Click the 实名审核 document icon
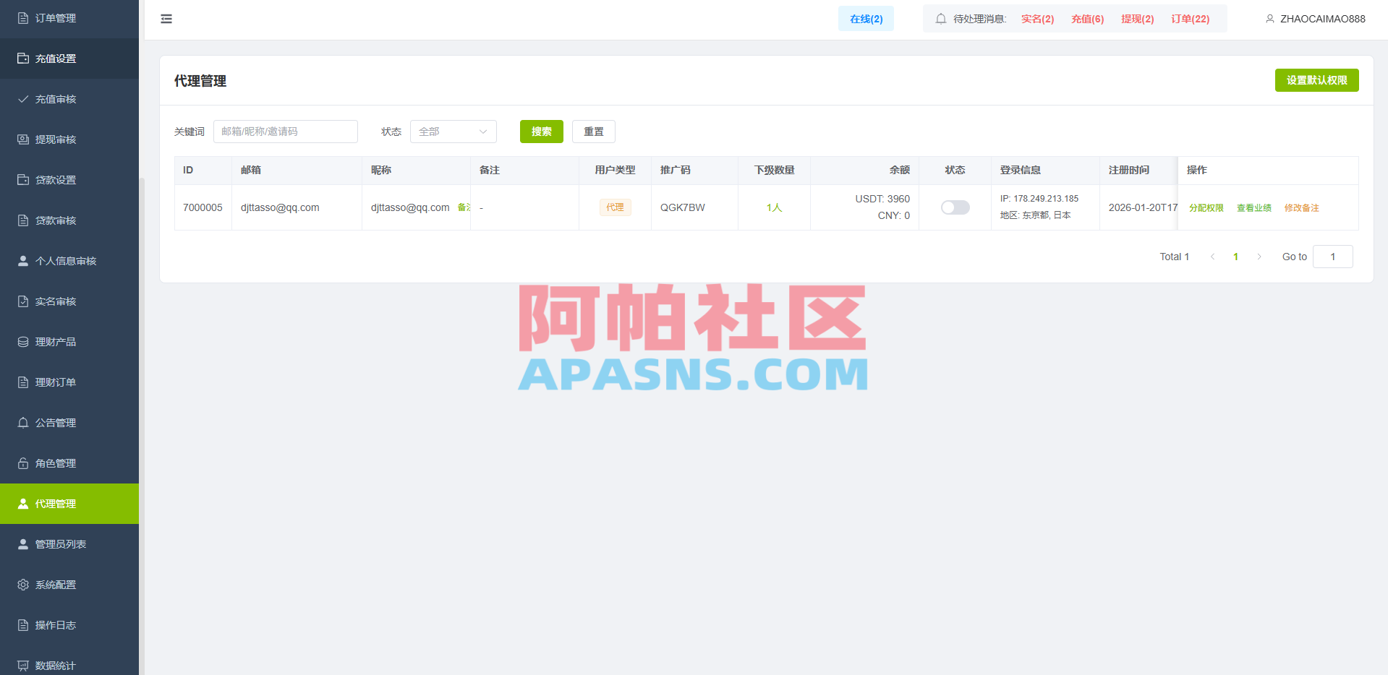Screen dimensions: 1388x675 point(23,301)
